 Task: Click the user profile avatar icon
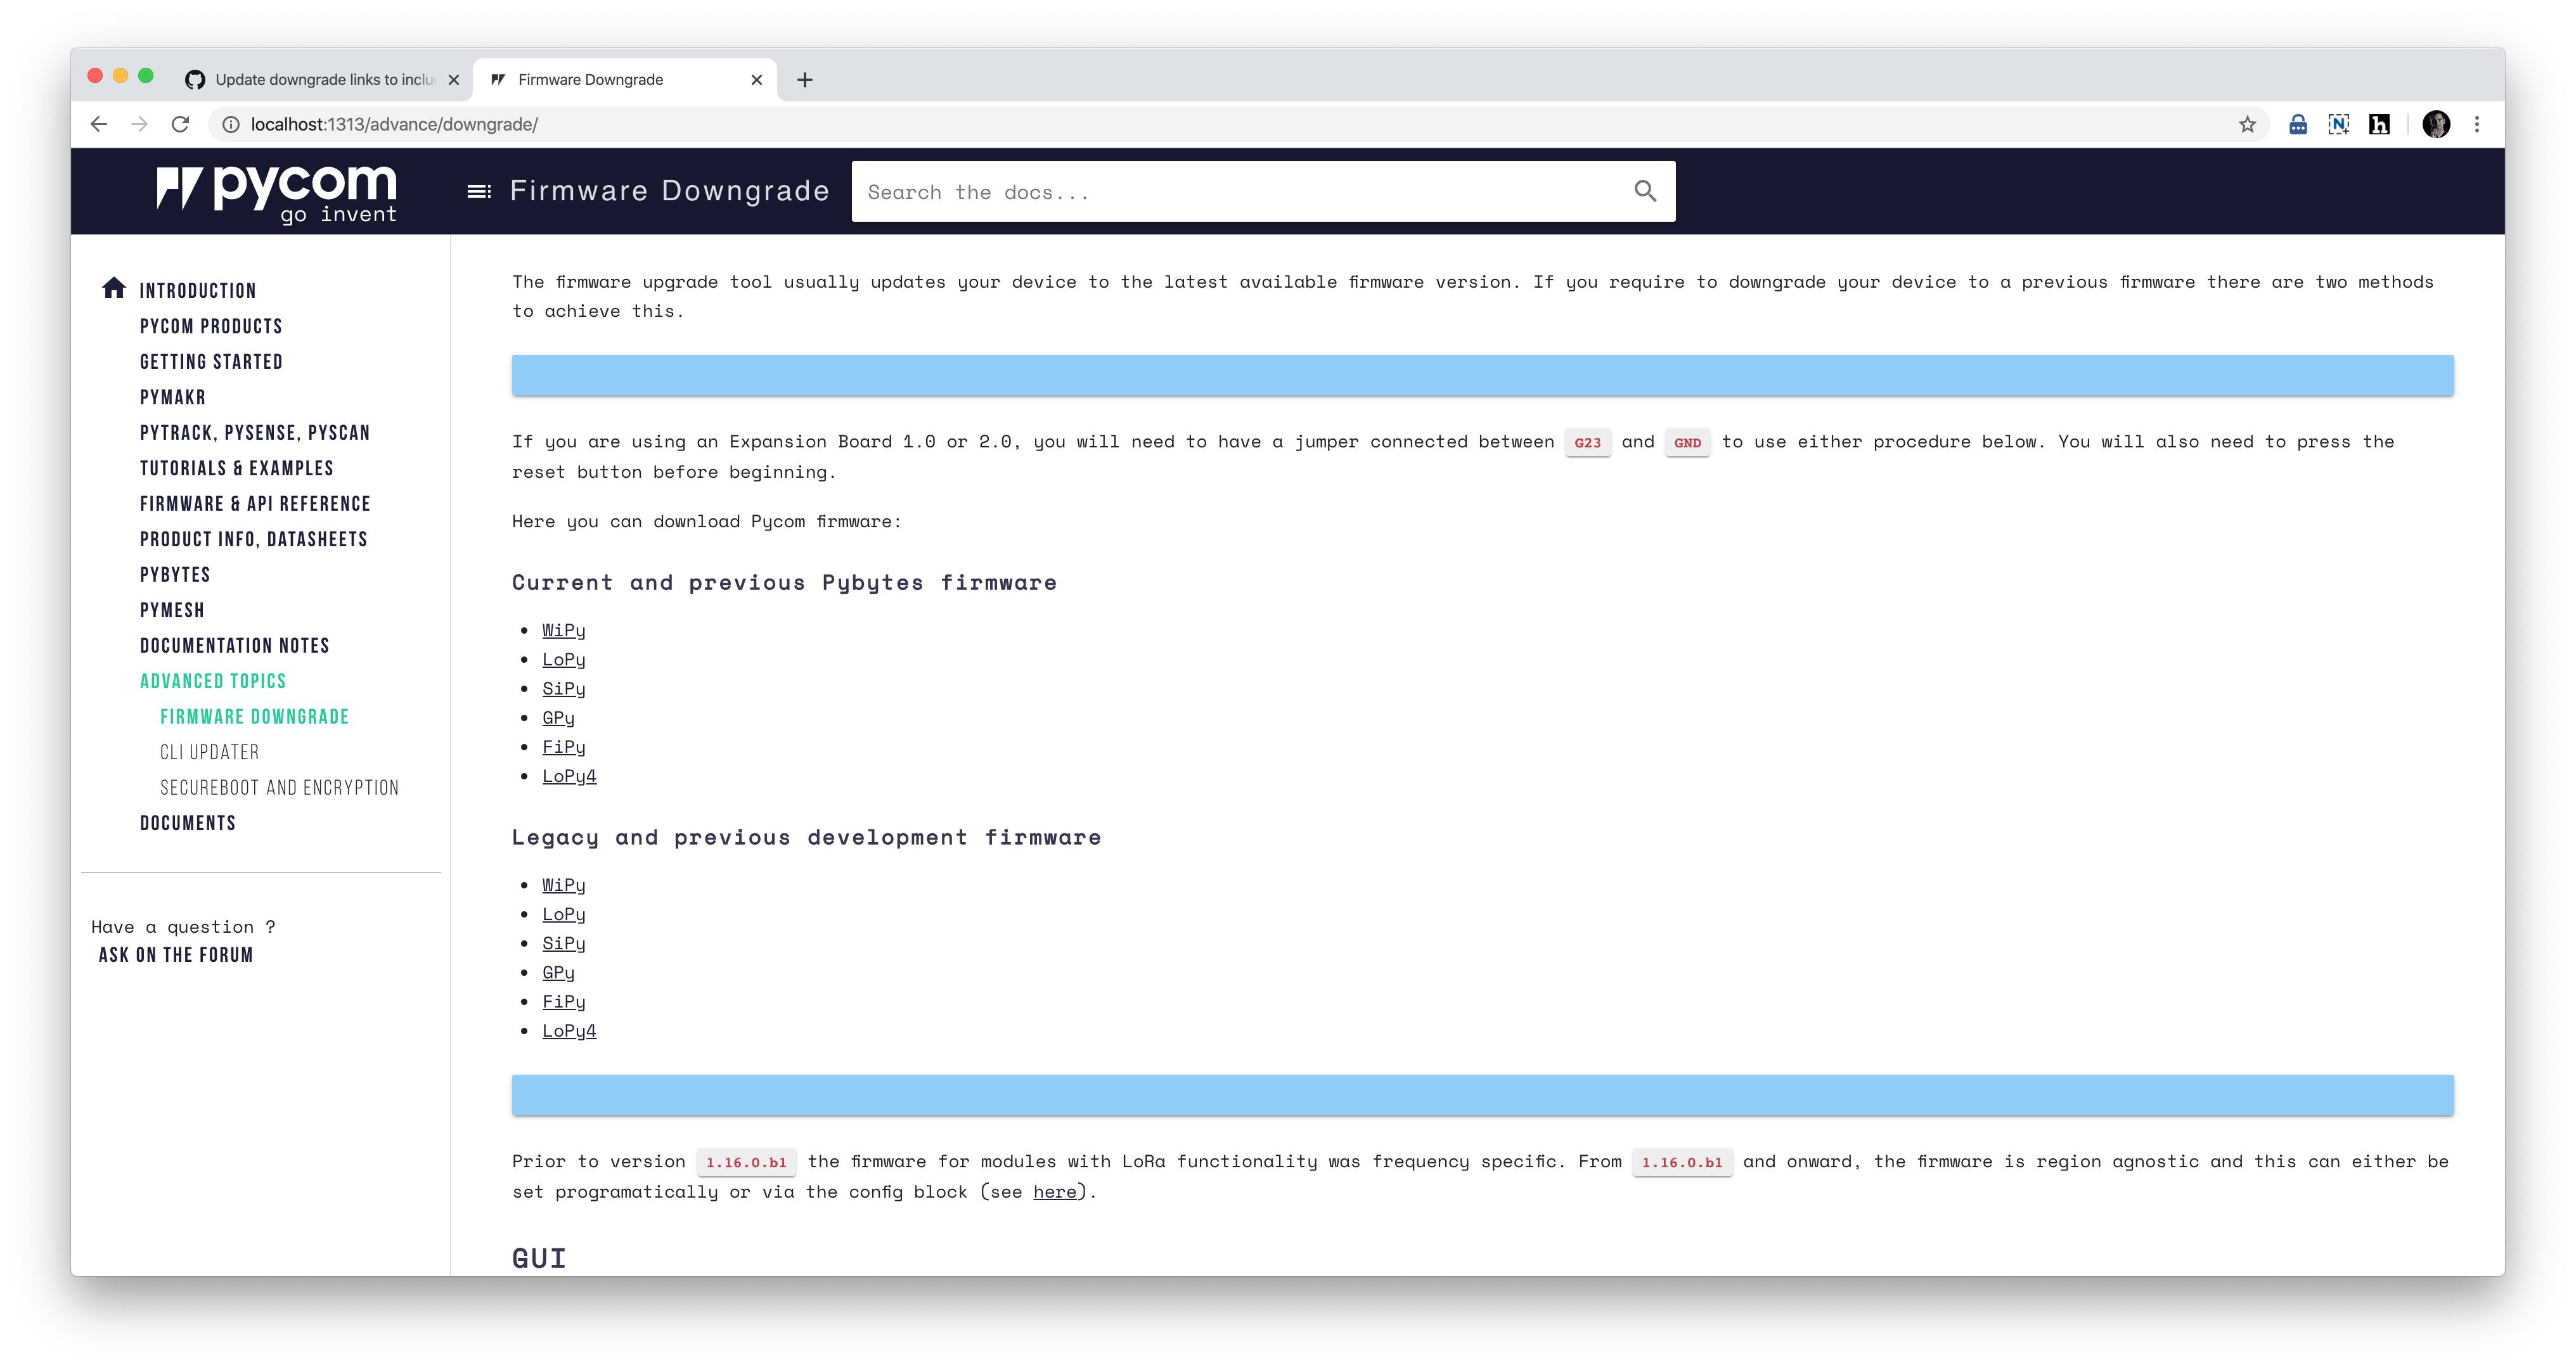[2436, 124]
